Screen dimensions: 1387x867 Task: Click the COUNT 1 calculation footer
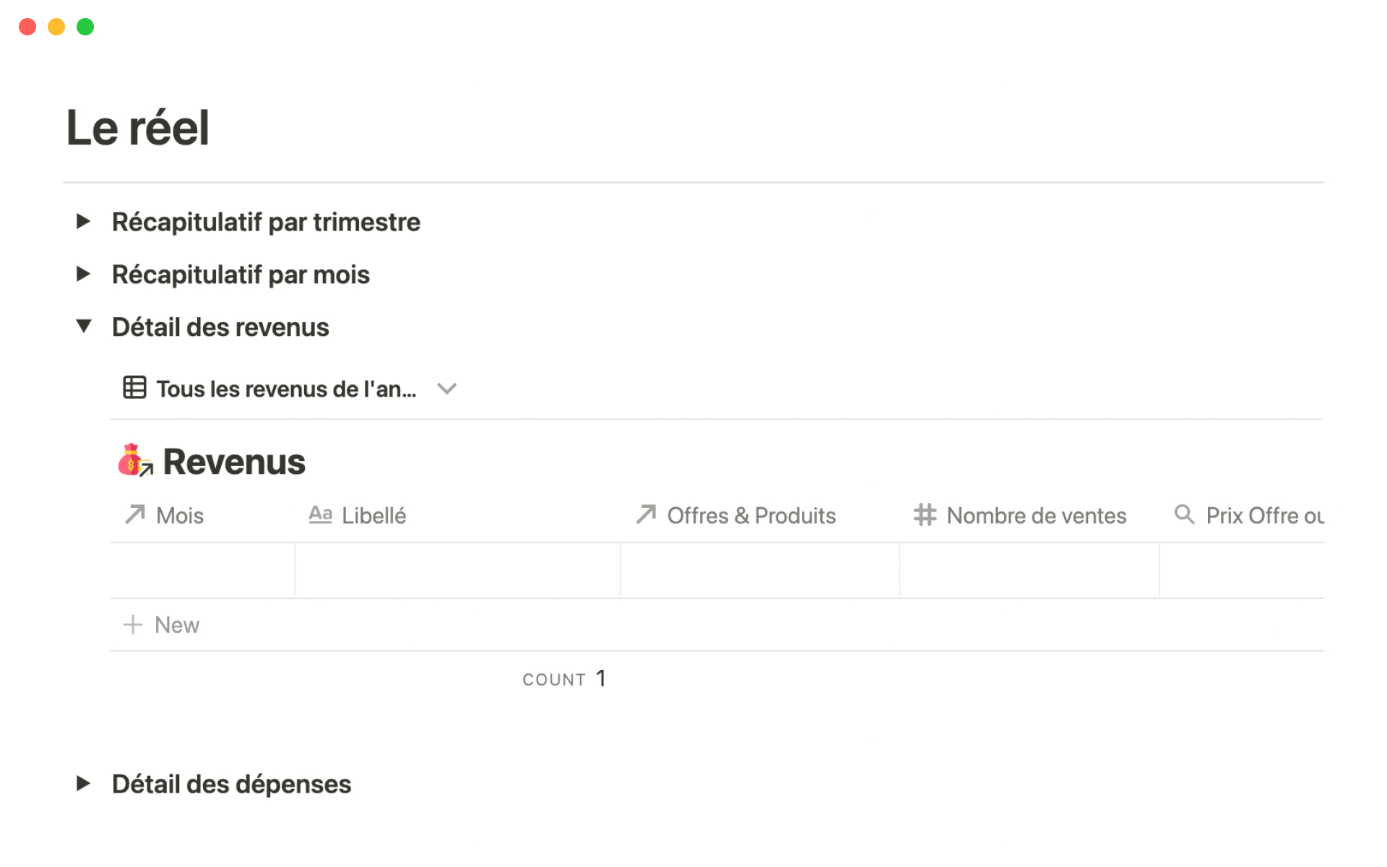[x=564, y=678]
